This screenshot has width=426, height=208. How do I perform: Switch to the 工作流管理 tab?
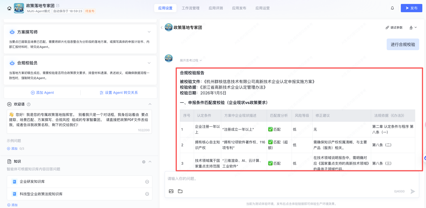tap(190, 8)
